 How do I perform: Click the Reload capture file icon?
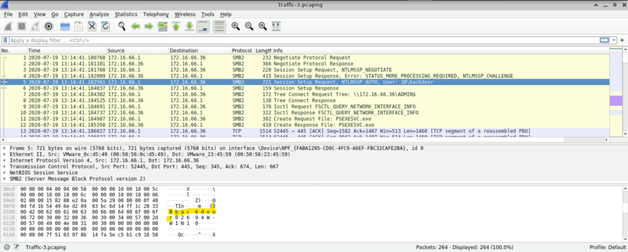105,26
